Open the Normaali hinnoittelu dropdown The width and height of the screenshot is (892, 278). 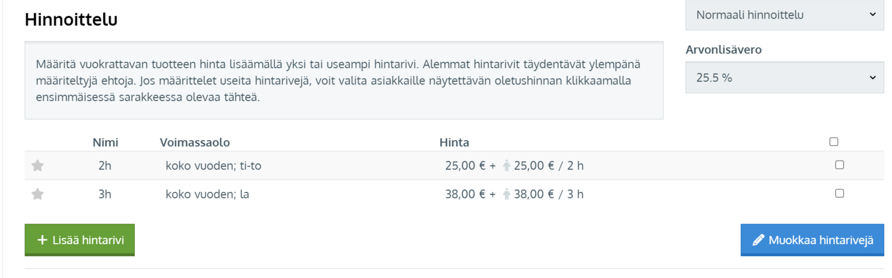click(784, 15)
